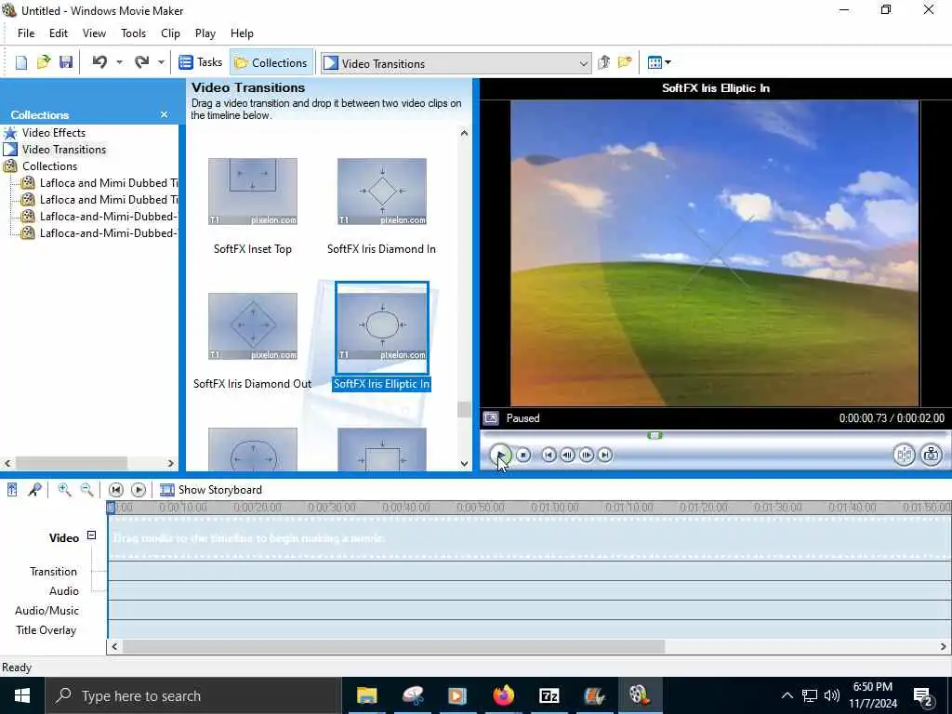Select the SoftFX Iris Elliptic In thumbnail
The width and height of the screenshot is (952, 714).
(x=382, y=328)
